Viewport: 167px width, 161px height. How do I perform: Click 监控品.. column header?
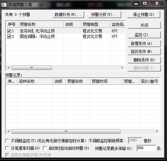click(x=118, y=24)
